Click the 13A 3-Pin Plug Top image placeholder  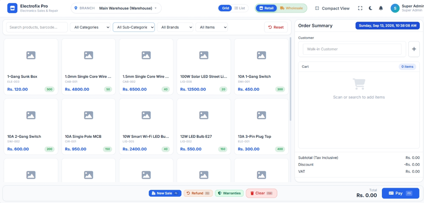click(261, 115)
